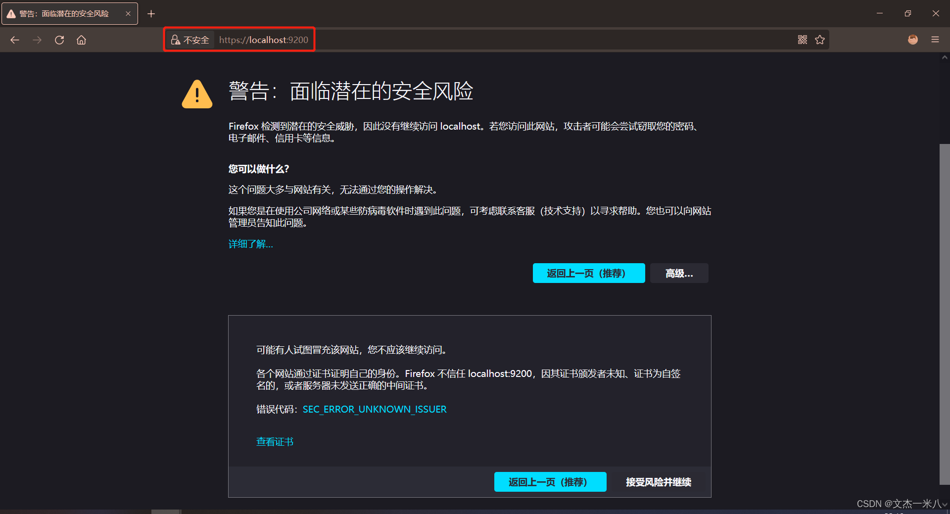
Task: Bookmark this page with the star icon
Action: pos(820,40)
